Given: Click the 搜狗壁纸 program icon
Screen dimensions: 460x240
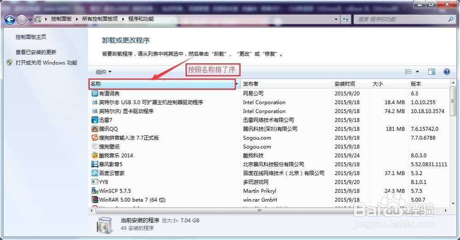Looking at the screenshot, I should (x=94, y=146).
